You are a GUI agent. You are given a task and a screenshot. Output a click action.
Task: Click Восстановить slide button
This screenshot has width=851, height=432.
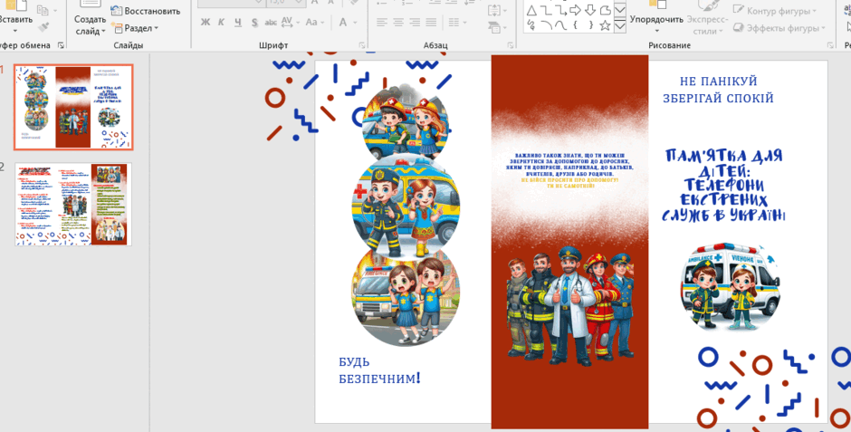[x=145, y=11]
